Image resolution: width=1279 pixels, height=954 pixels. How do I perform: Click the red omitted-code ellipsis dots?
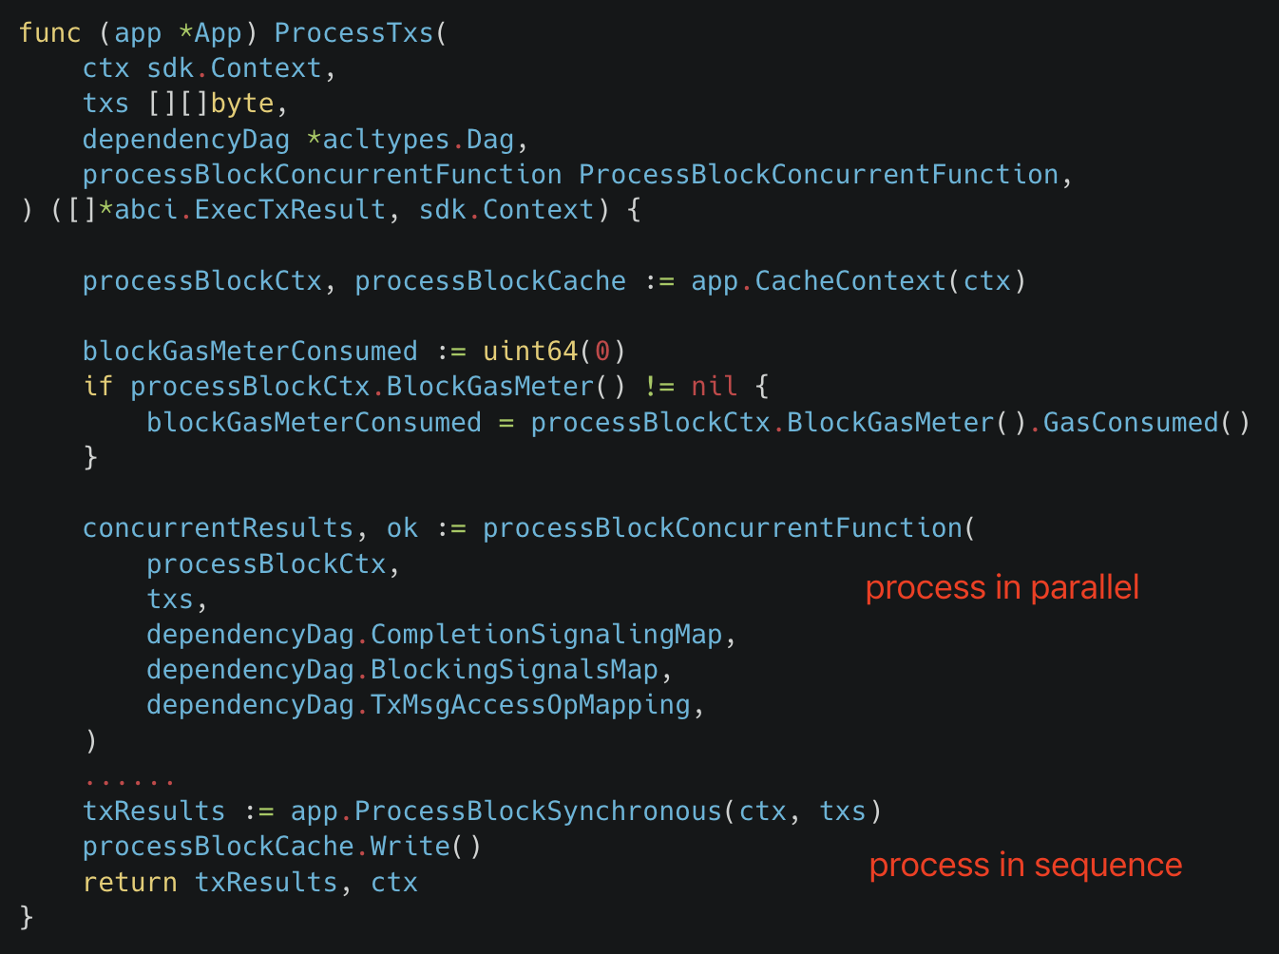coord(129,783)
